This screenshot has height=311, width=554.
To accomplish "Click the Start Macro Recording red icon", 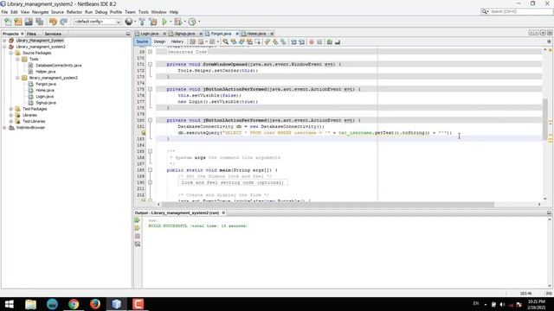I will tap(312, 42).
